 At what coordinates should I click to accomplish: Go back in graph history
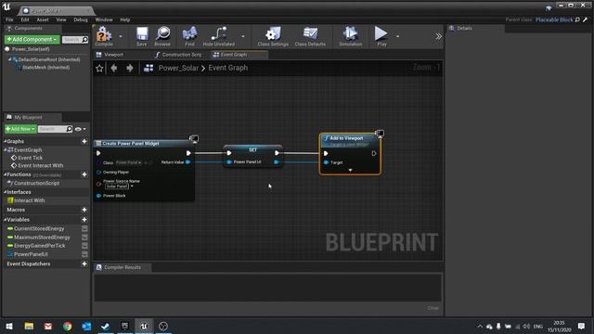[113, 68]
